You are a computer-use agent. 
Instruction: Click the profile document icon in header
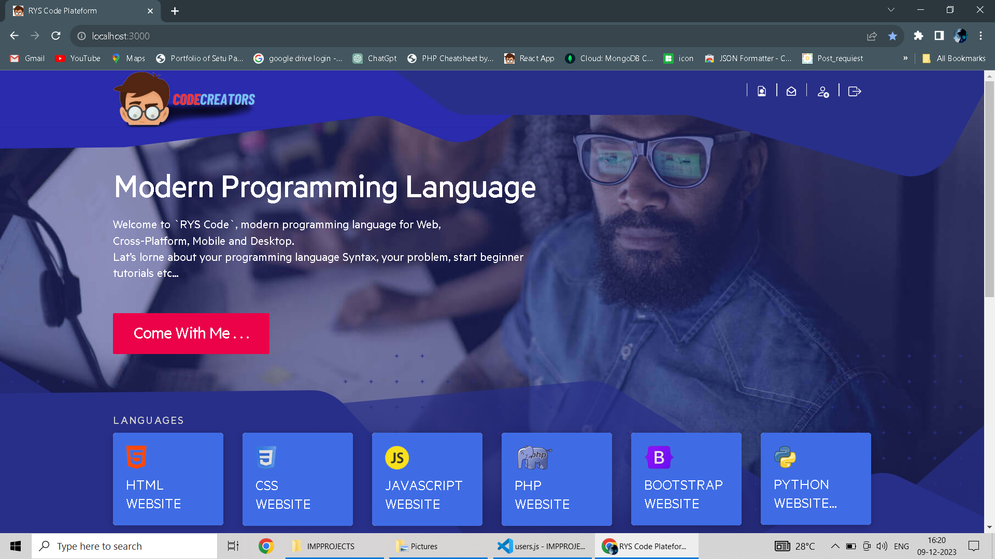762,92
